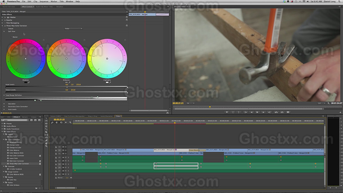
Task: Reset the Motion effect
Action: 127,17
